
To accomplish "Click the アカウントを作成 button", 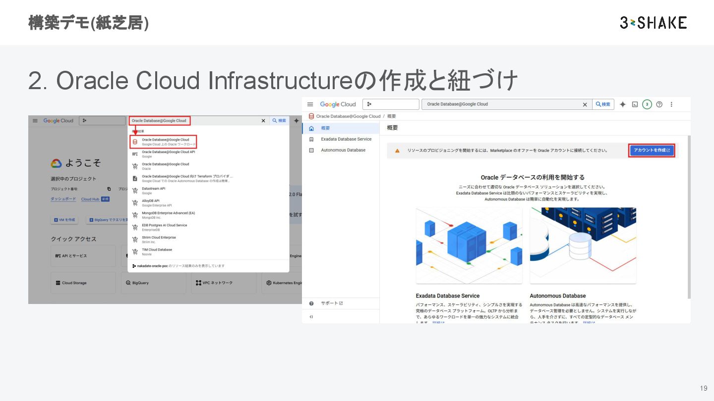I will (x=652, y=150).
